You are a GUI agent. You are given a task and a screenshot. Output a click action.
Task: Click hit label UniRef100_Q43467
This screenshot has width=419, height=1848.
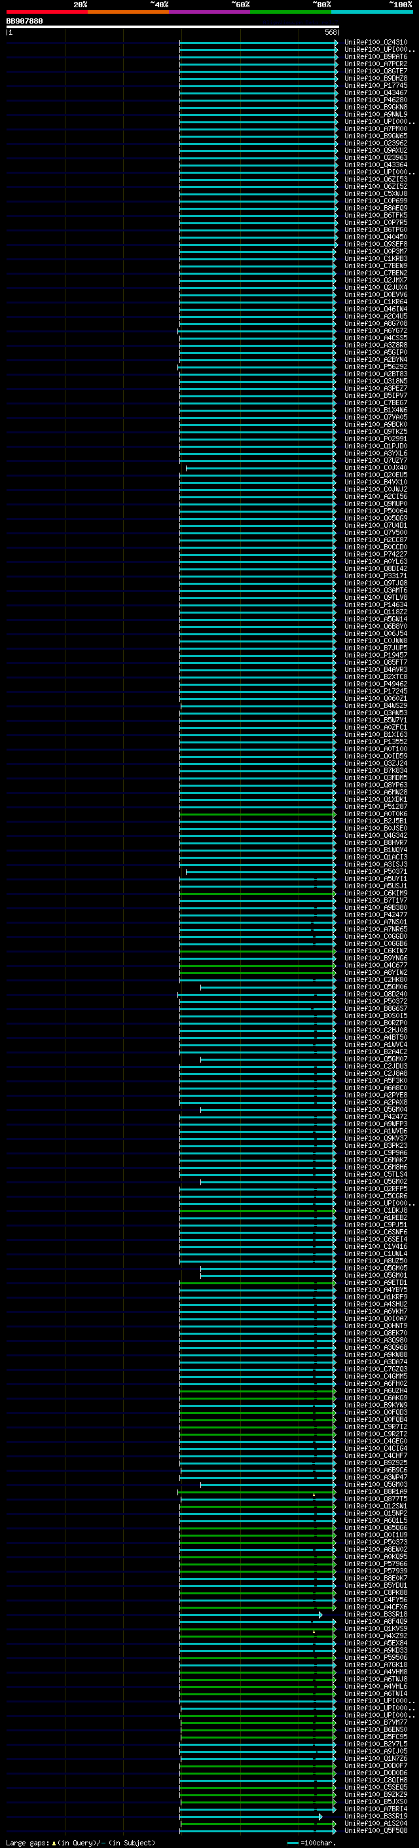point(376,92)
